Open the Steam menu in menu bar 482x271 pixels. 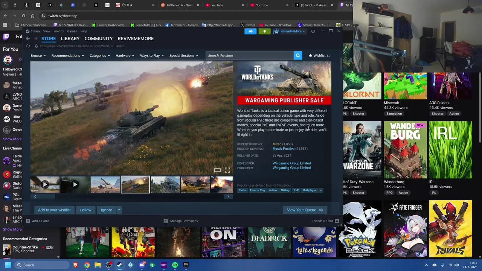(35, 31)
